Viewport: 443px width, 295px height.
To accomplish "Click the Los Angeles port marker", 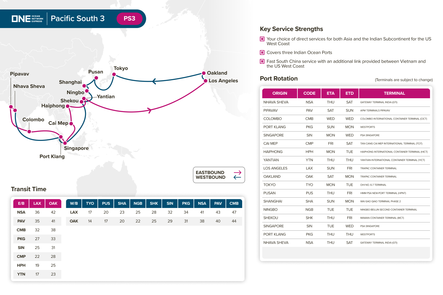I will tap(206, 81).
